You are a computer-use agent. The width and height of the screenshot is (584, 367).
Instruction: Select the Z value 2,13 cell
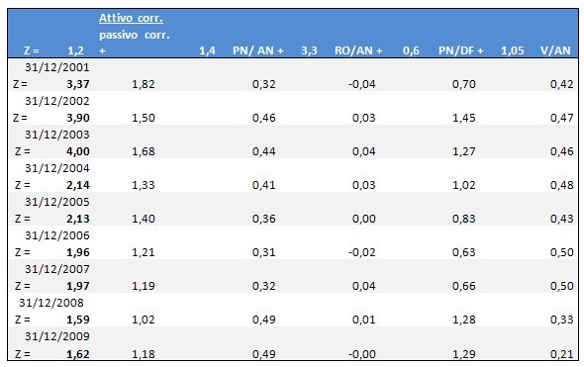[x=78, y=219]
